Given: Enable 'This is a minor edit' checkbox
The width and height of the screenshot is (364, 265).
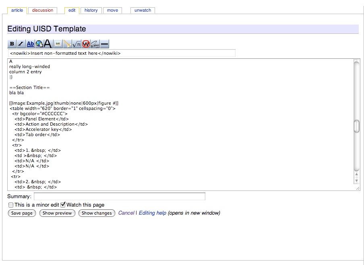Looking at the screenshot, I should tap(11, 205).
